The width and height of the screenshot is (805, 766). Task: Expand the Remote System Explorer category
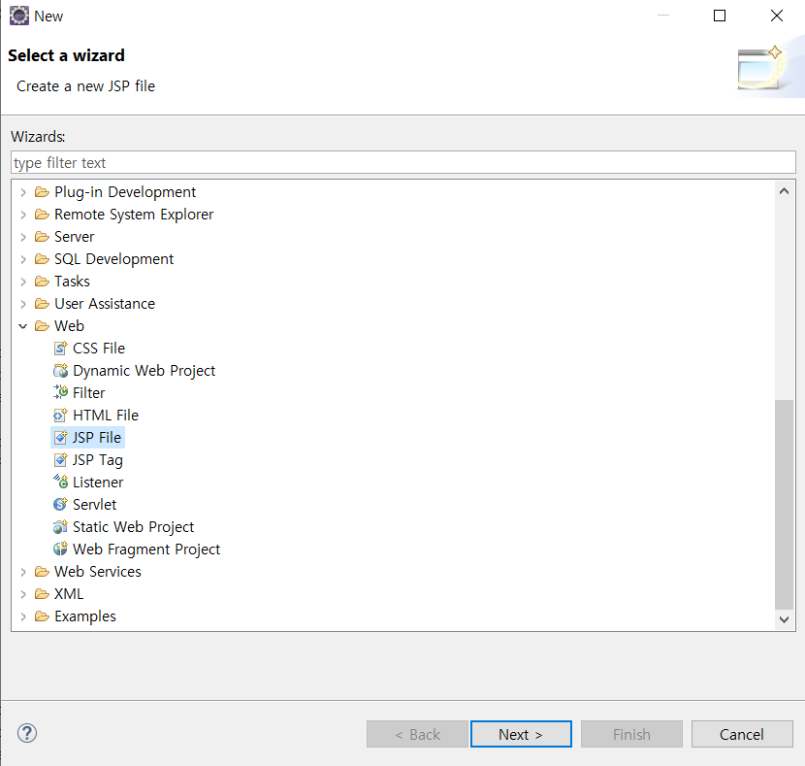(x=23, y=215)
